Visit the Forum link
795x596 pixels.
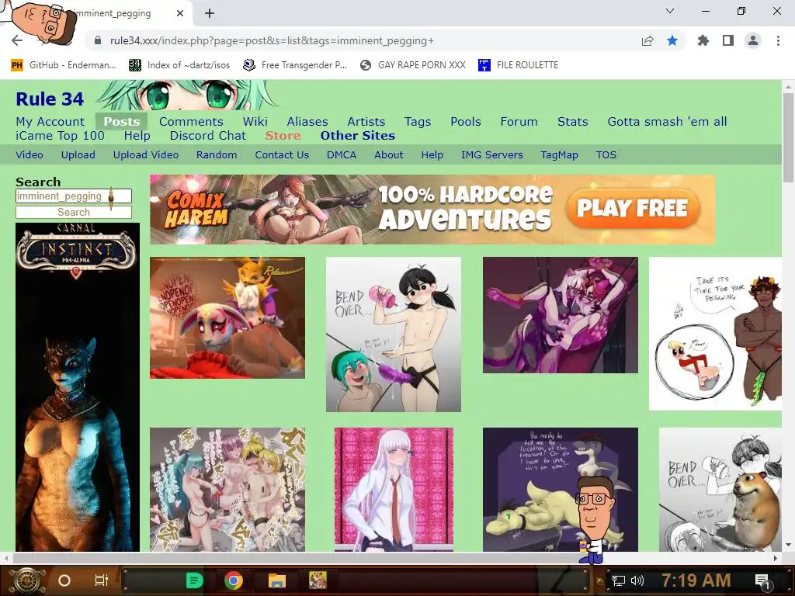pyautogui.click(x=519, y=122)
